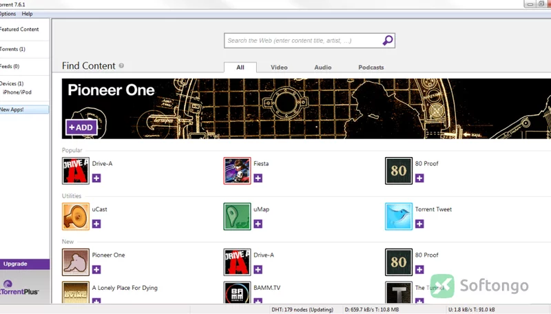Open the Torrent Tweet bird icon

399,216
